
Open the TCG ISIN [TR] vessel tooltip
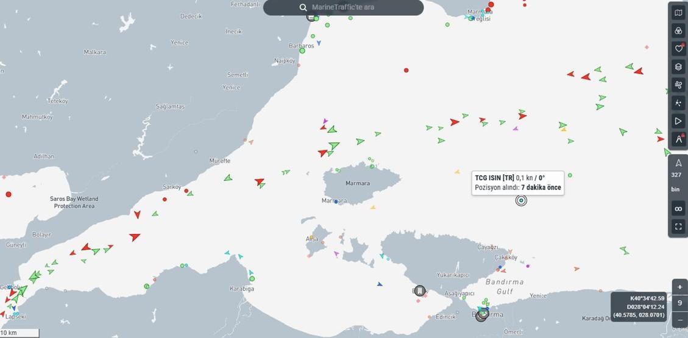517,183
